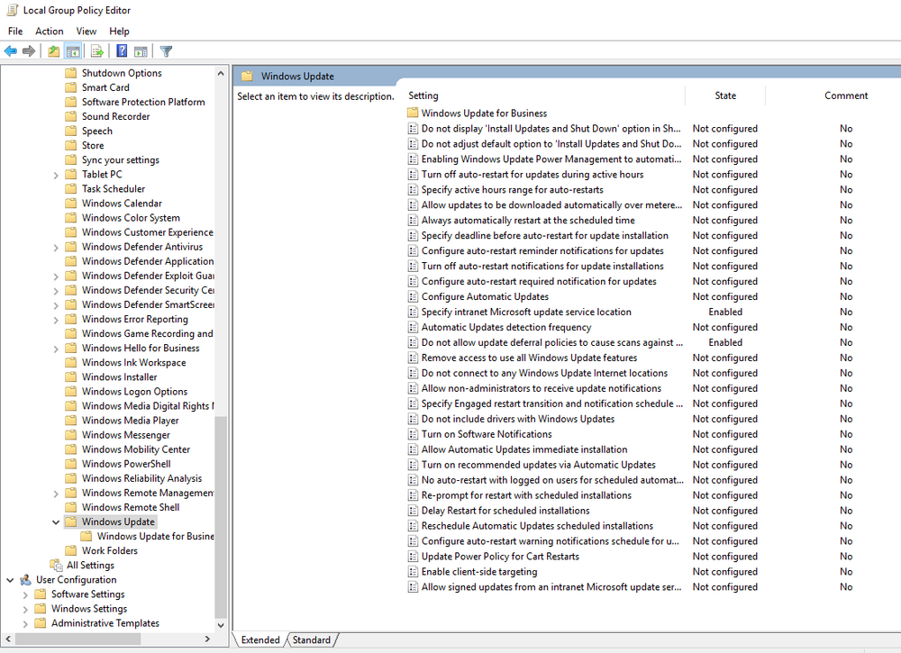Screen dimensions: 901x653
Task: Click the policy icon of Specify intranet Microsoft update service location
Action: coord(413,312)
